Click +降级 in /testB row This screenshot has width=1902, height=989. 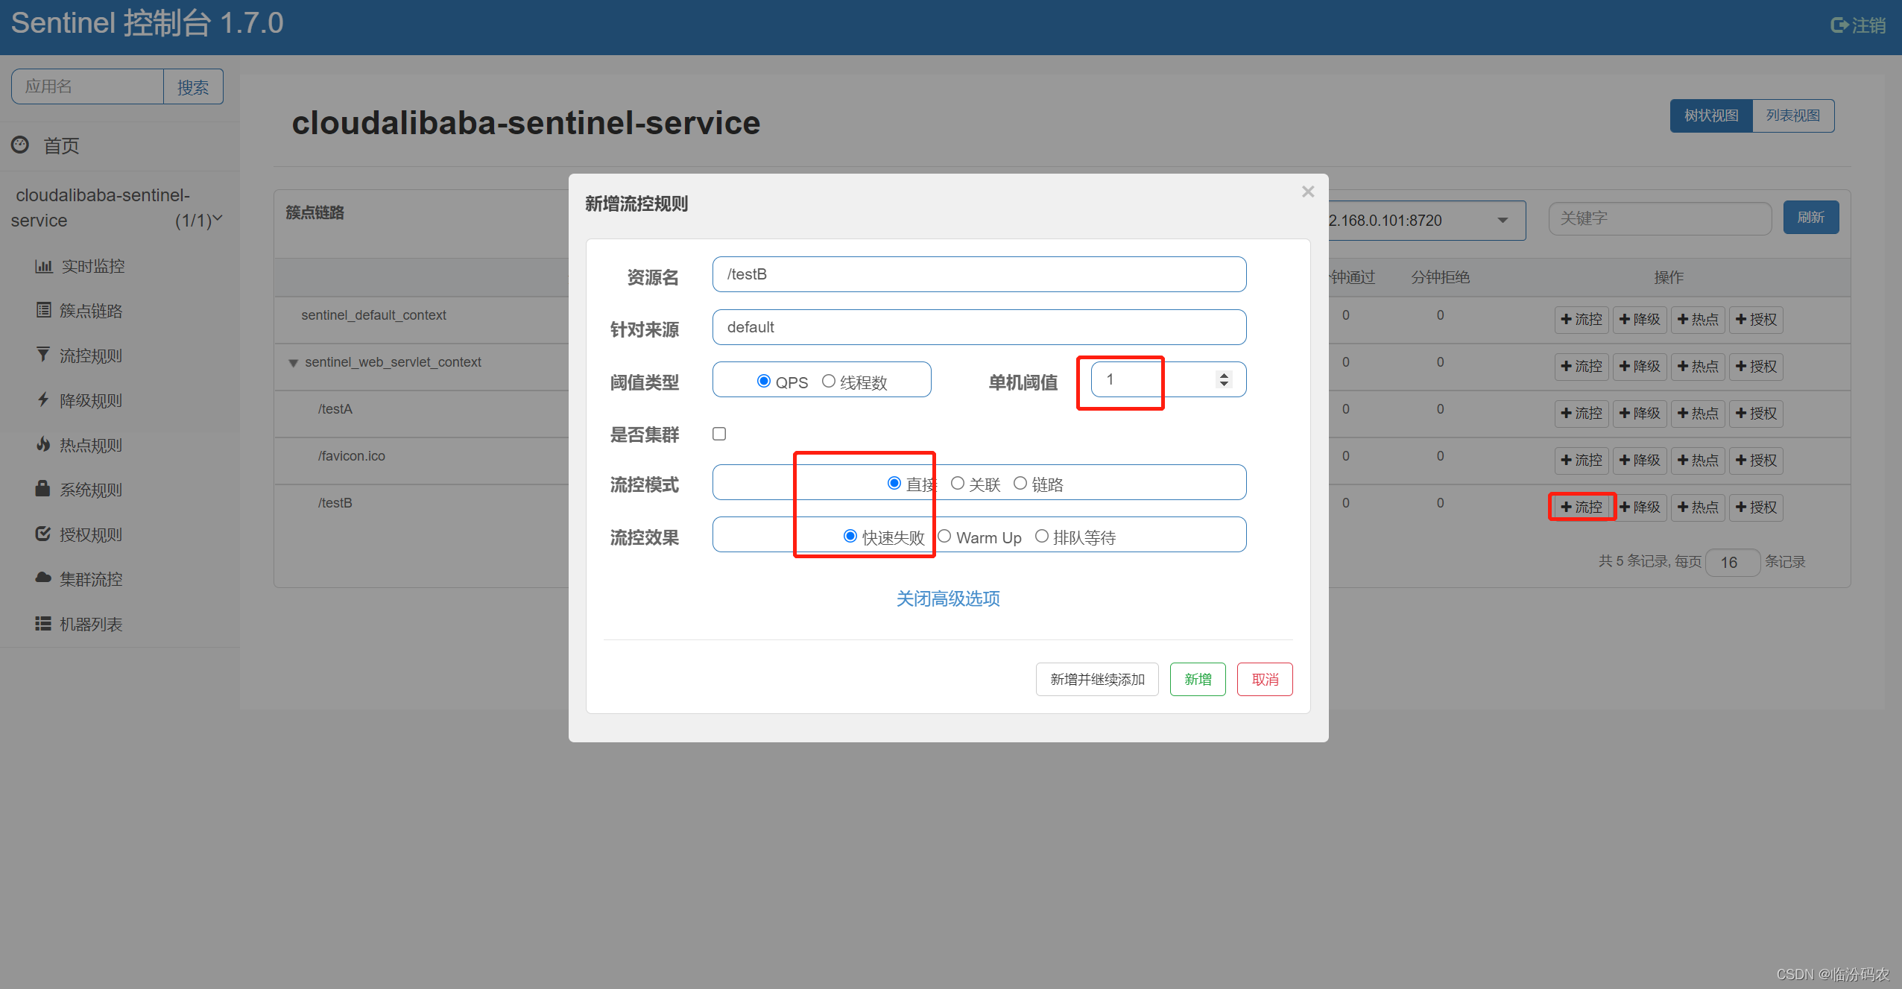click(x=1640, y=507)
